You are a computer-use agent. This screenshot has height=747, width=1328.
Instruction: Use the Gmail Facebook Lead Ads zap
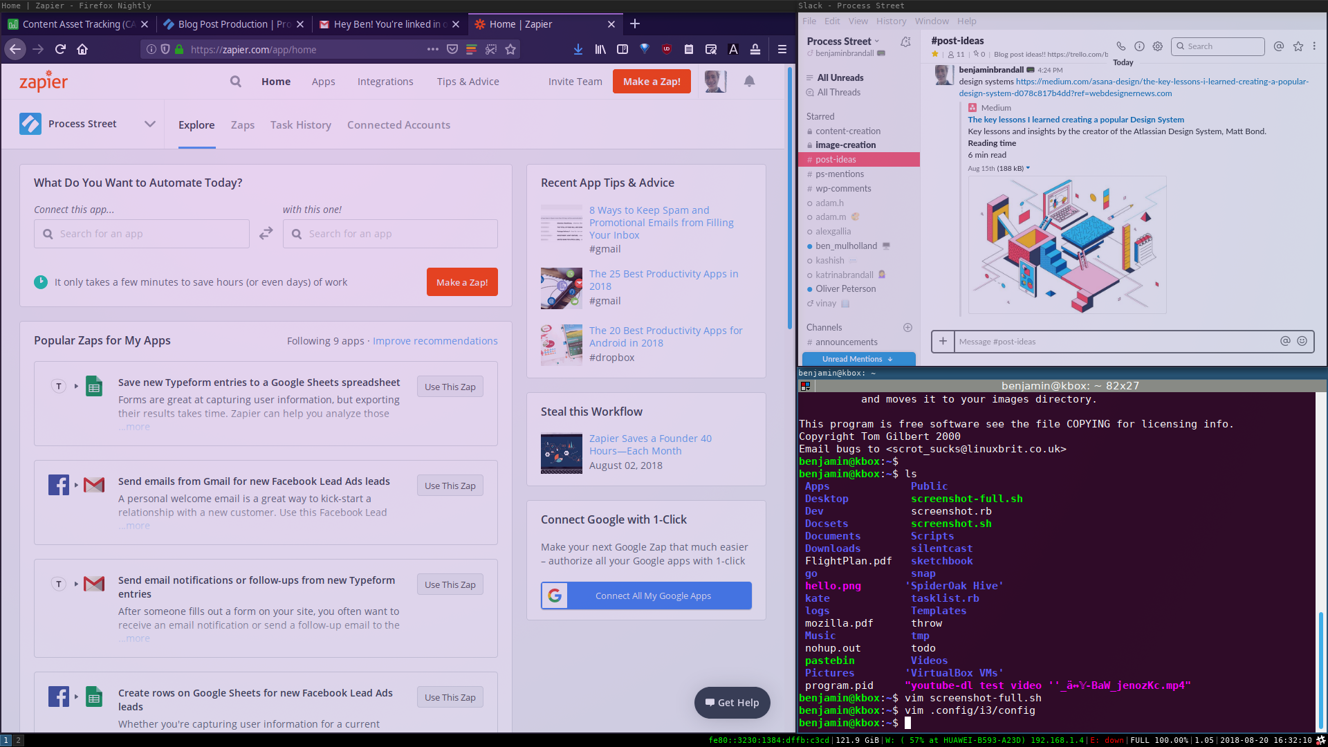point(450,486)
